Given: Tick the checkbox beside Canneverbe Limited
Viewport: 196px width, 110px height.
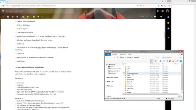Looking at the screenshot, I should [124, 73].
